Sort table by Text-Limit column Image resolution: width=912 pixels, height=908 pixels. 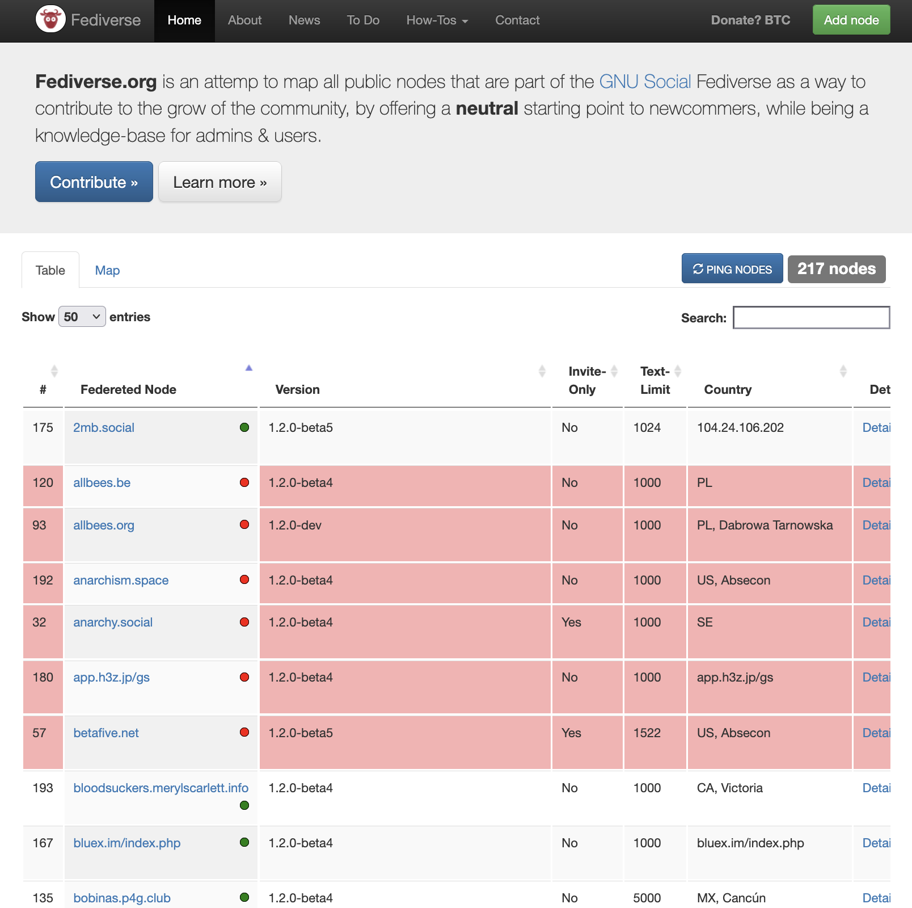pos(677,372)
